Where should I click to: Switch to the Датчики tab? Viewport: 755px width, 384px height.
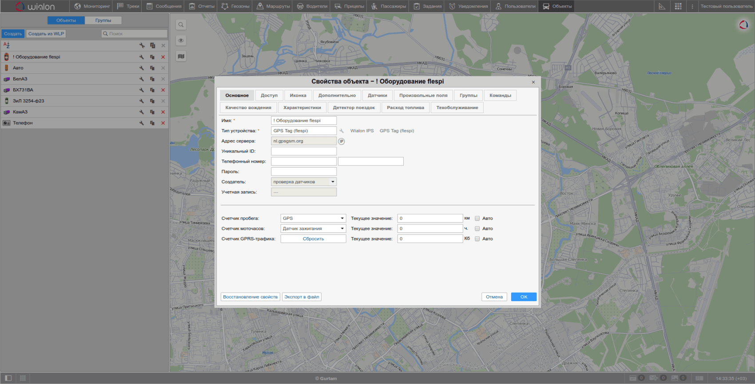377,95
